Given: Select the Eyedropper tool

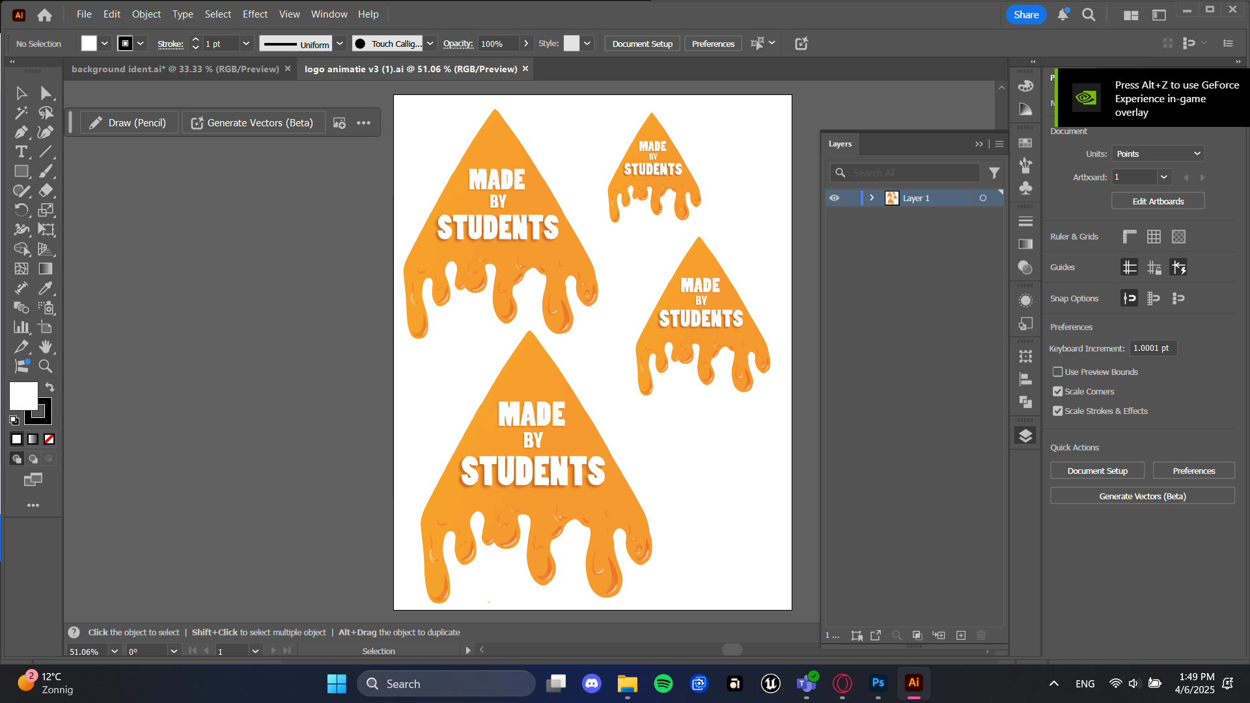Looking at the screenshot, I should [x=46, y=288].
